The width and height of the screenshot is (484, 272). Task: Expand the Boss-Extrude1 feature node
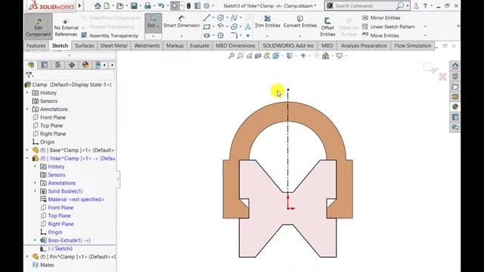click(x=36, y=240)
